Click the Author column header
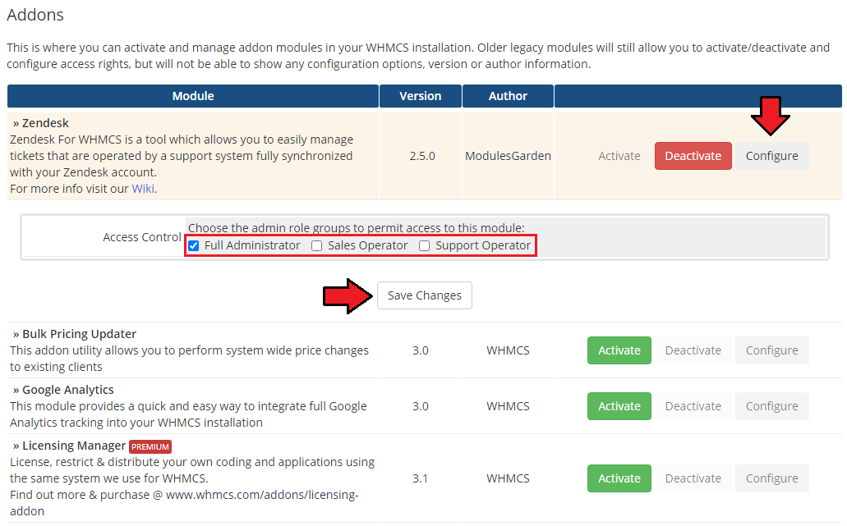This screenshot has width=847, height=526. pyautogui.click(x=508, y=96)
